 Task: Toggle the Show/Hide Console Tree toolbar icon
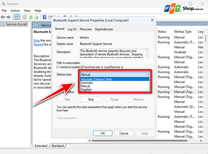pos(17,17)
